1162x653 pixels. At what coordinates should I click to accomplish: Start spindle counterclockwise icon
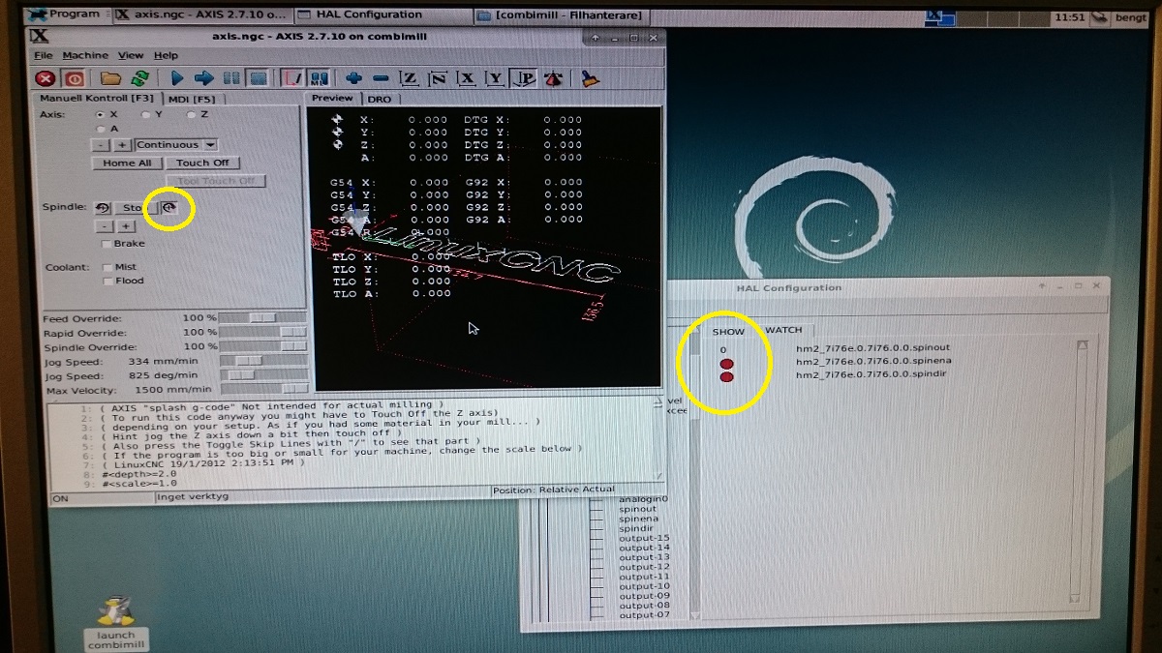103,208
